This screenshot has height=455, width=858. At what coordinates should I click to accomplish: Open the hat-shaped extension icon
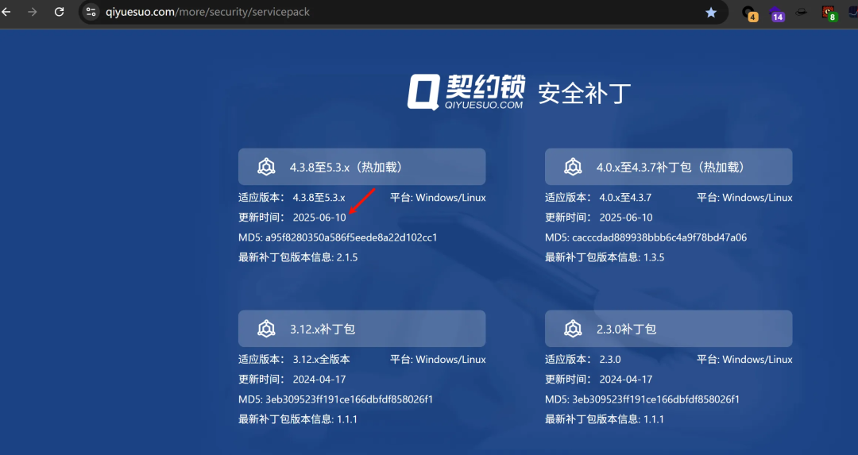click(802, 11)
